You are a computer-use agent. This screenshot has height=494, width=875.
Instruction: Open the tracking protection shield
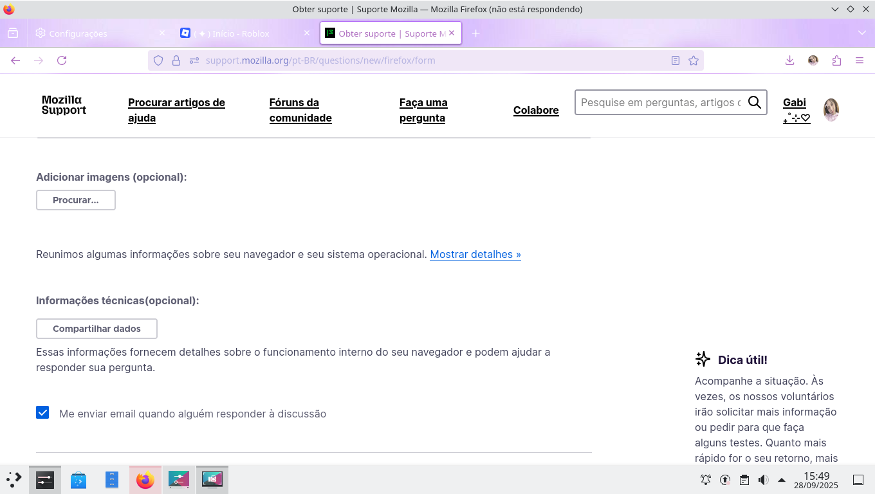(158, 60)
